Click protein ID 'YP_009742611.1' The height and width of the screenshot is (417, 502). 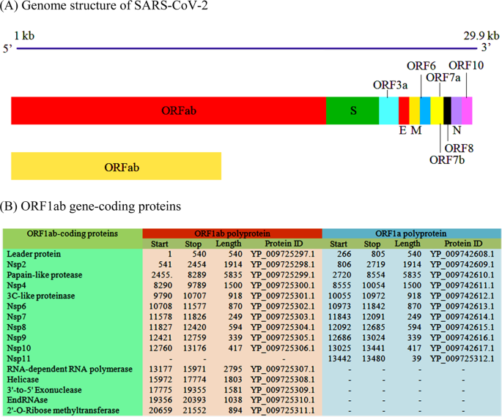point(462,285)
